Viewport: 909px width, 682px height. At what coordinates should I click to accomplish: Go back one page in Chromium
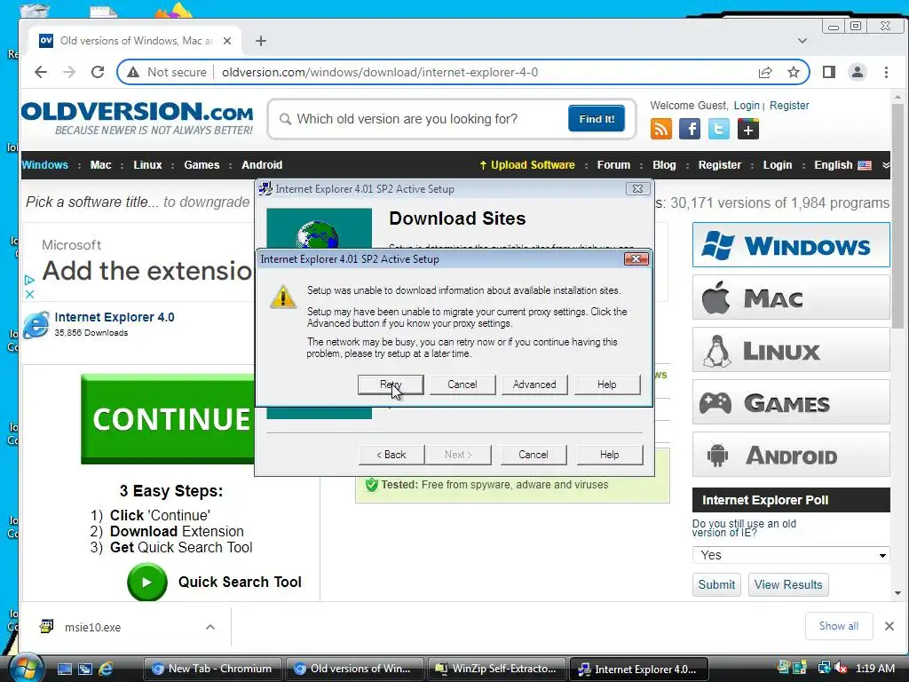pyautogui.click(x=41, y=72)
